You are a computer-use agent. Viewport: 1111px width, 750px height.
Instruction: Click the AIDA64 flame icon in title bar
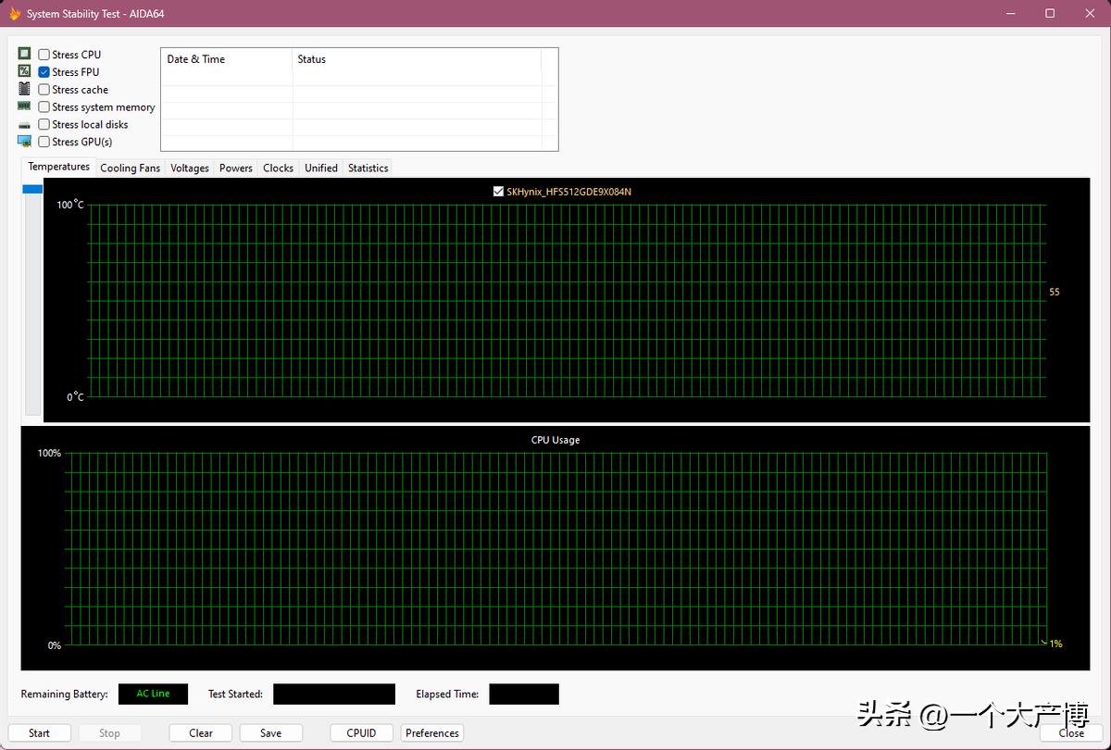(x=15, y=14)
